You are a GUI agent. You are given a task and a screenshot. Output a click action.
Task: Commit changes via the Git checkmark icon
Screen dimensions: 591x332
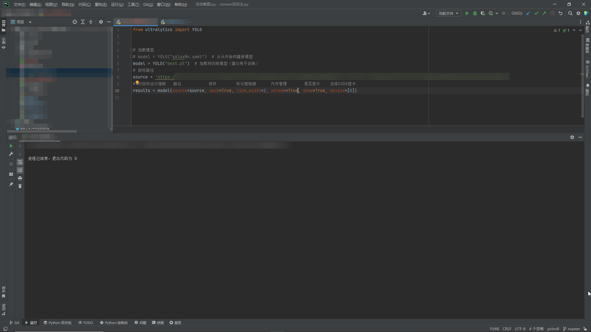[537, 13]
